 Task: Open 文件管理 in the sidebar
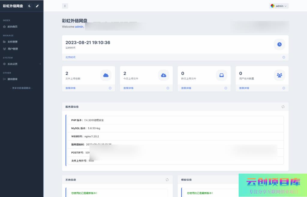12,42
